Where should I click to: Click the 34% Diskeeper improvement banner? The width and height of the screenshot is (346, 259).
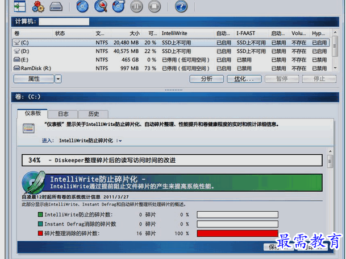[172, 160]
